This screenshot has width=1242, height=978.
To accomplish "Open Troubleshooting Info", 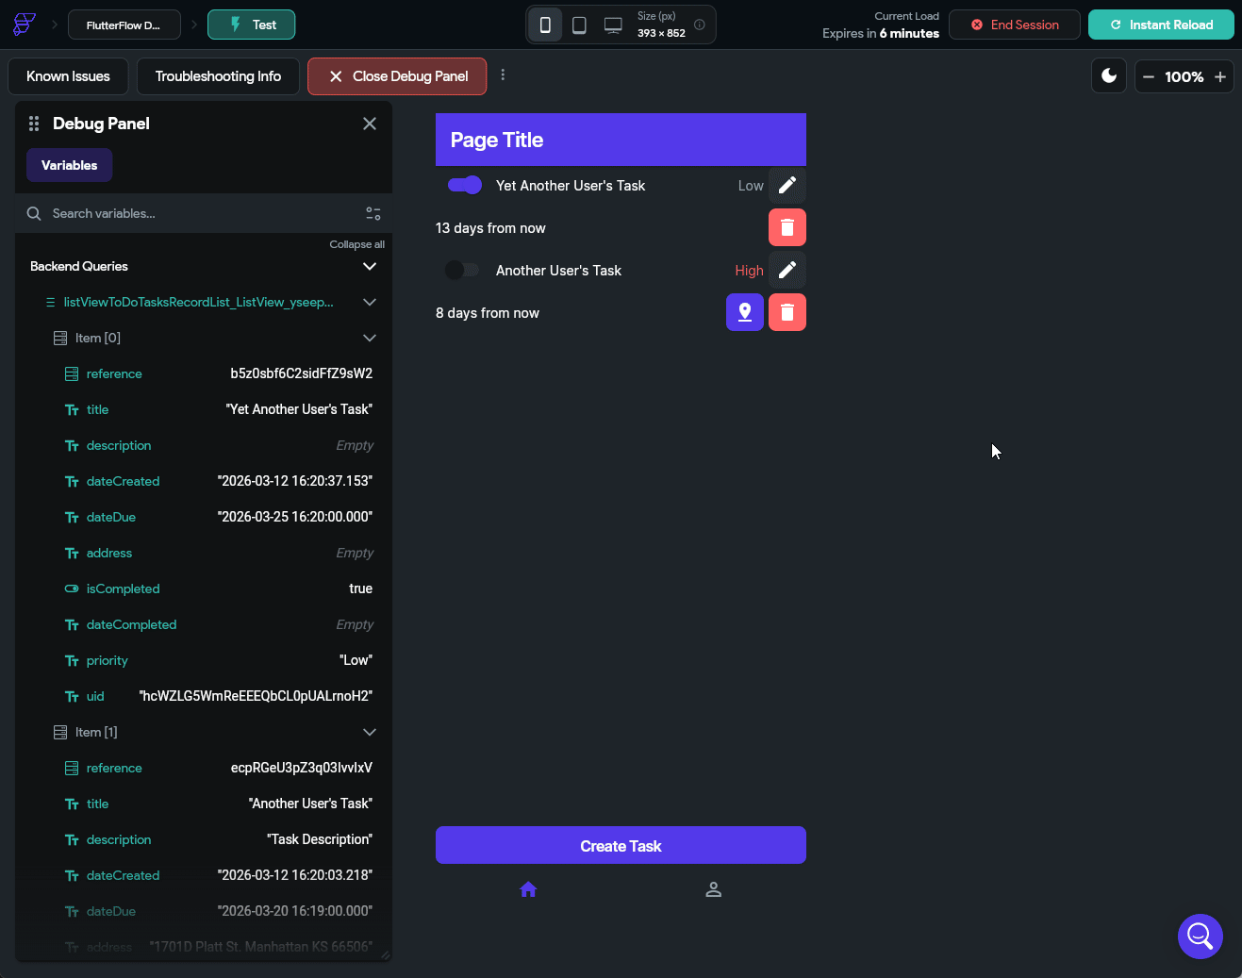I will (x=218, y=76).
